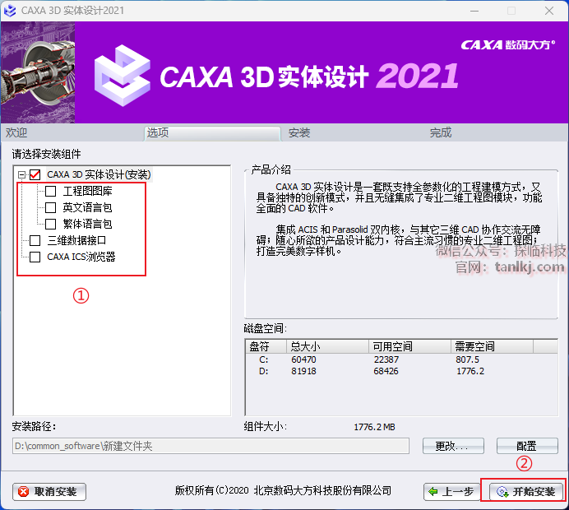Select the 工程图图库 tree item label
Image resolution: width=569 pixels, height=510 pixels.
tap(87, 192)
